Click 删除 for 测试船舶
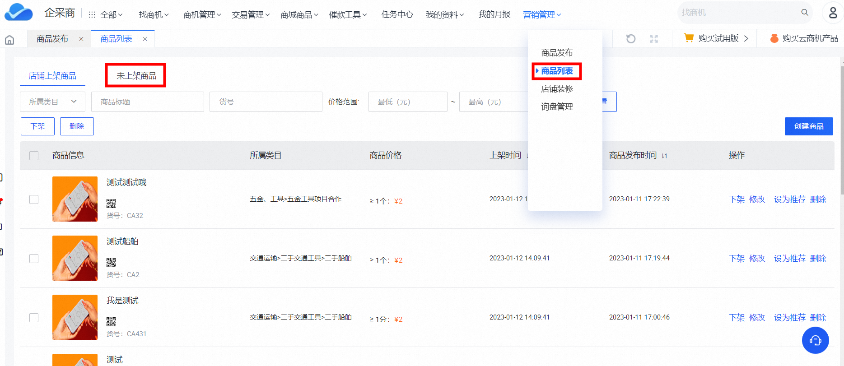 click(x=818, y=259)
